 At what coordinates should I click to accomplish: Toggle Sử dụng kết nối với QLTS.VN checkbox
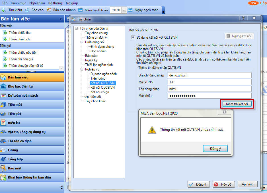pos(133,38)
